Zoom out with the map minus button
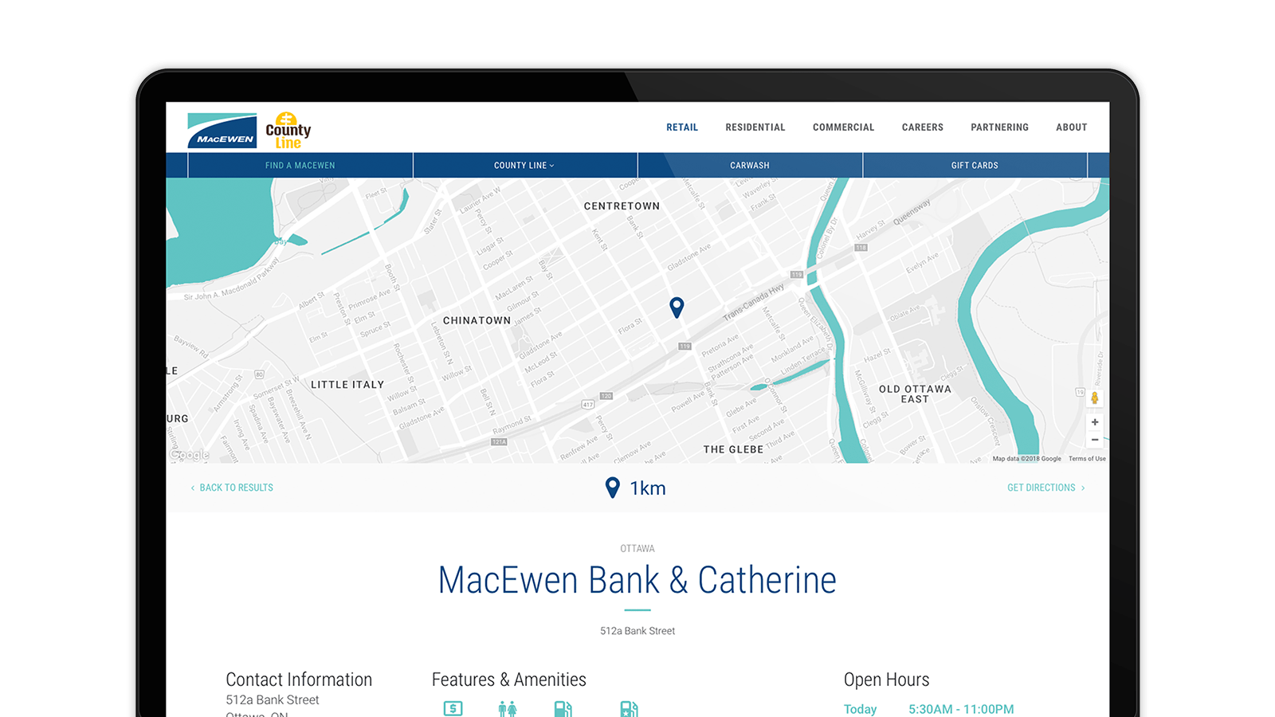Viewport: 1275px width, 717px height. [x=1095, y=440]
